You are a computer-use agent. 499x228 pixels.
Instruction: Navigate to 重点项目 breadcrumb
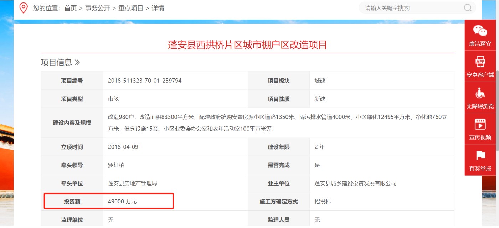pos(130,8)
